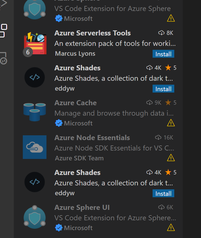Click the star rating beside Azure Shades

169,68
